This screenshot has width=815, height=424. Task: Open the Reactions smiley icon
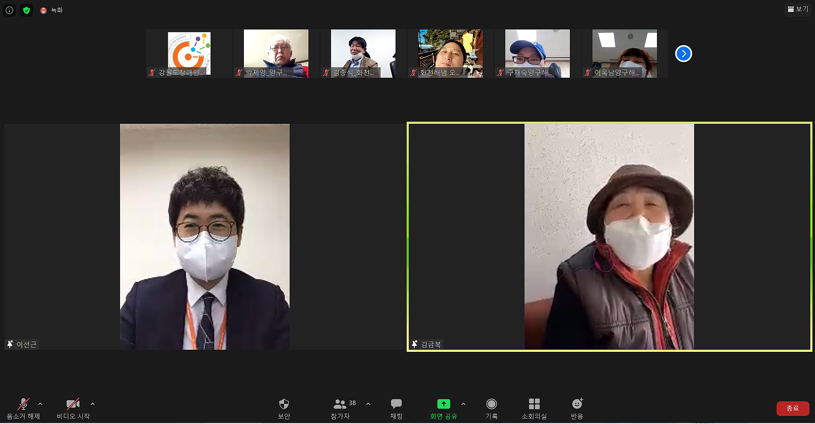click(x=577, y=409)
